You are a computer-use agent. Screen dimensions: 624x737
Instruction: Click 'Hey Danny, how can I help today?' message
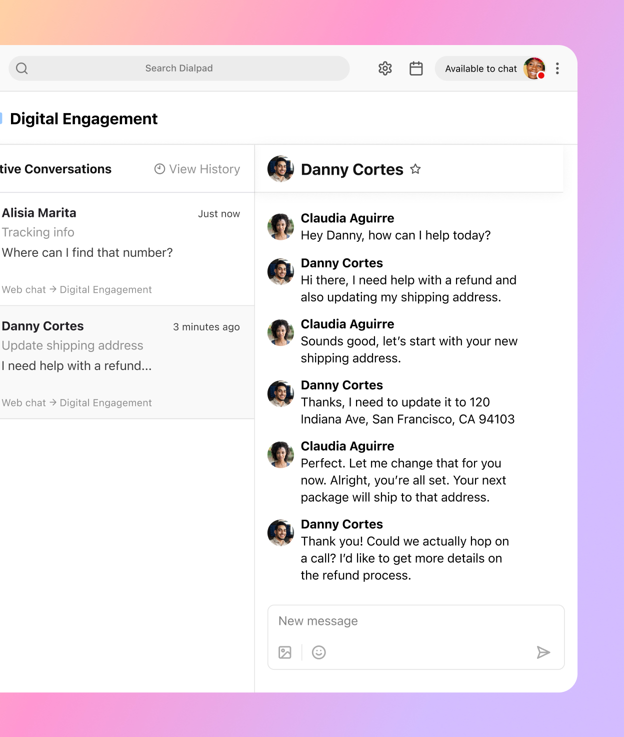[x=395, y=235]
